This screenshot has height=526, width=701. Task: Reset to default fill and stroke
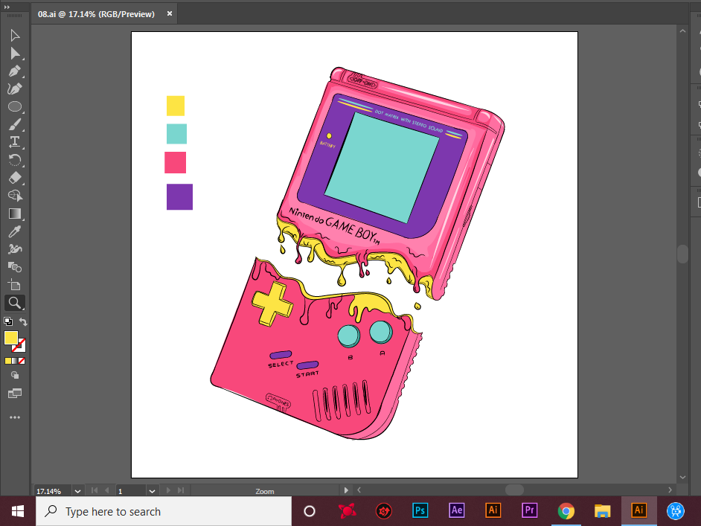click(8, 321)
